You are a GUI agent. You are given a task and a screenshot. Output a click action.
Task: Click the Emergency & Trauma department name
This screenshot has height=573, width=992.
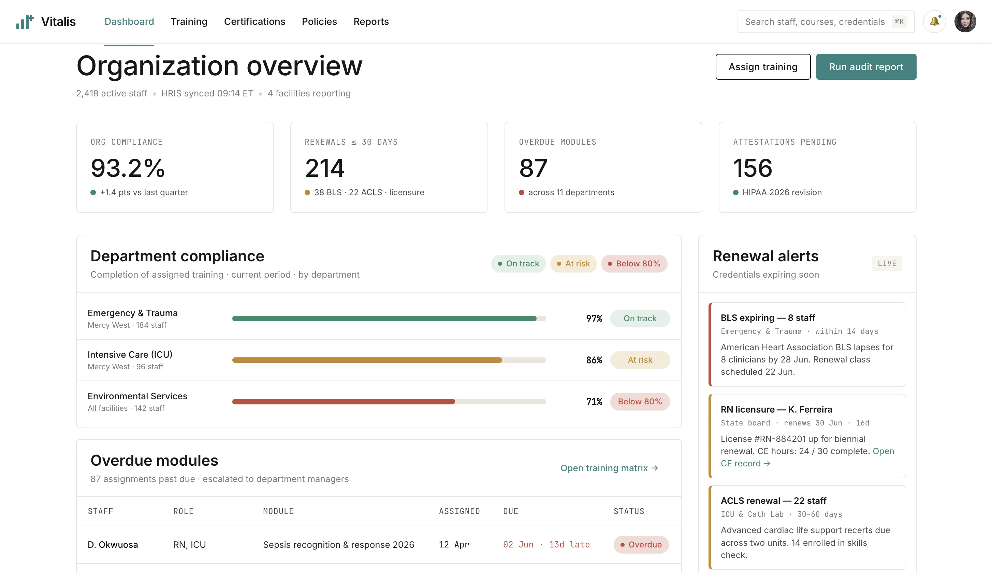coord(132,313)
